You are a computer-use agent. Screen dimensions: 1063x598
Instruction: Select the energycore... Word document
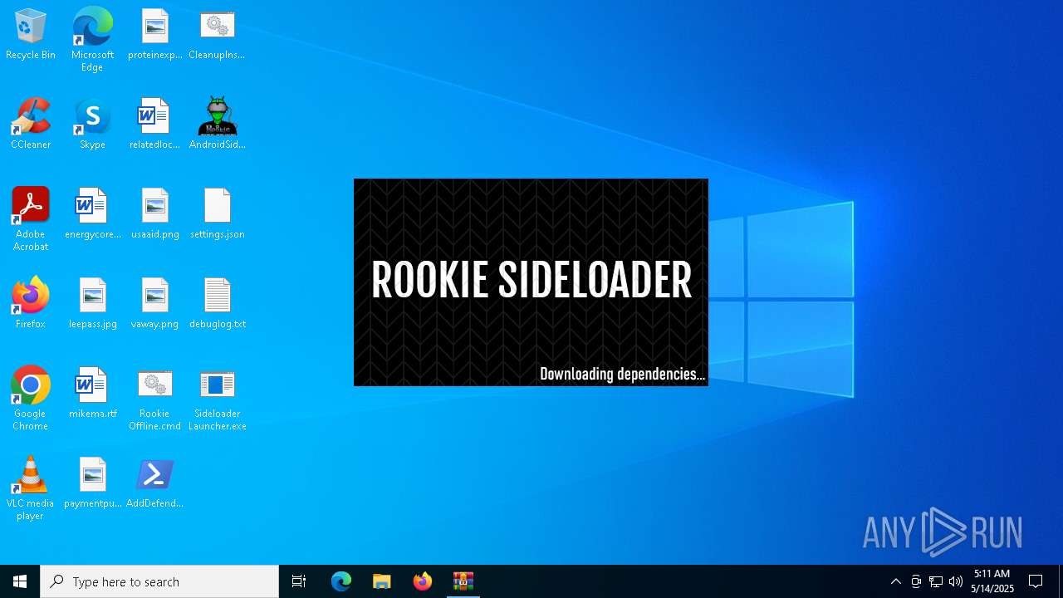[x=92, y=214]
